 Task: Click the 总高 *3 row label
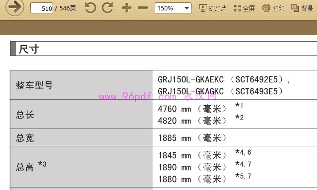click(x=31, y=166)
